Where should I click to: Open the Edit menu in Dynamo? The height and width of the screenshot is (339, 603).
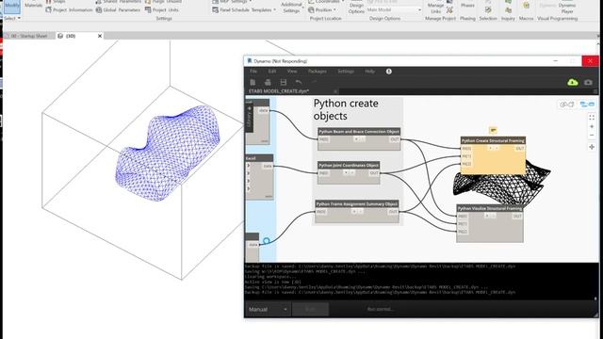pyautogui.click(x=272, y=72)
